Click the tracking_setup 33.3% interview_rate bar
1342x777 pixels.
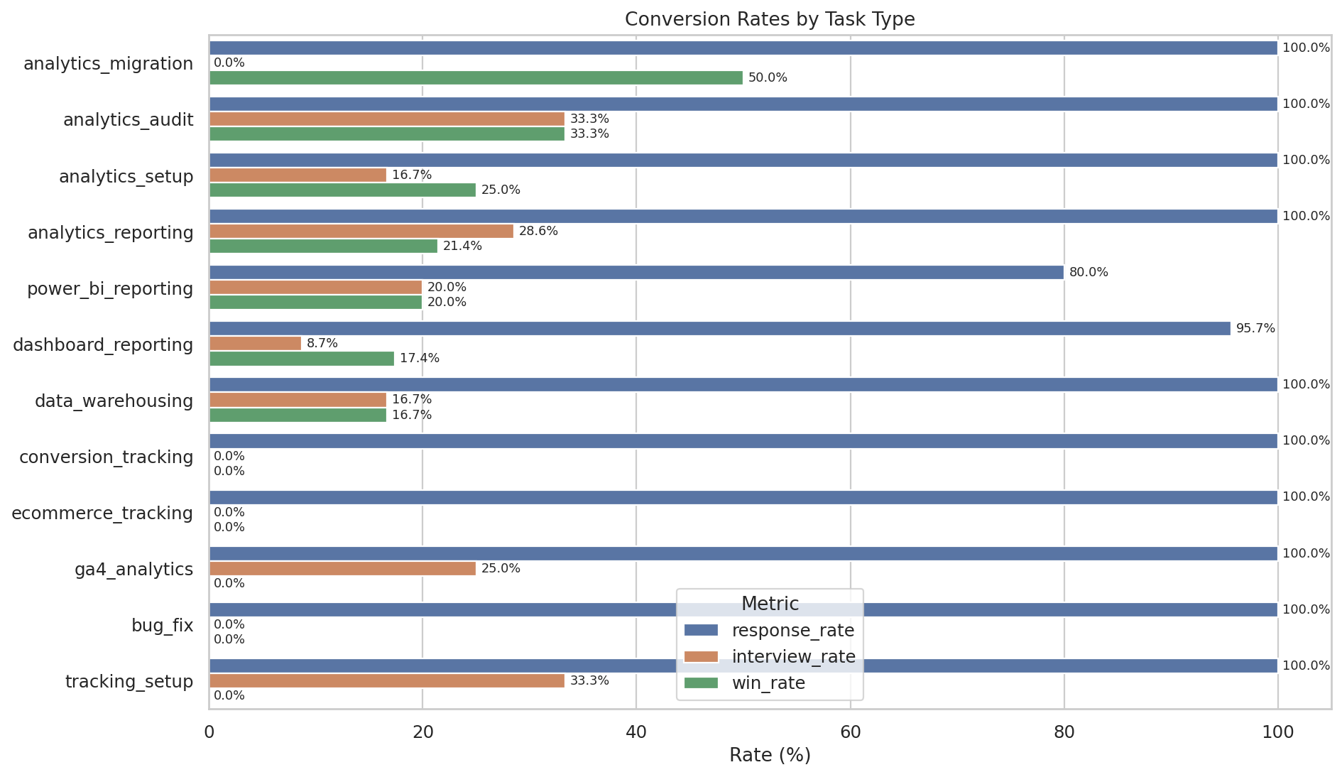[x=387, y=680]
